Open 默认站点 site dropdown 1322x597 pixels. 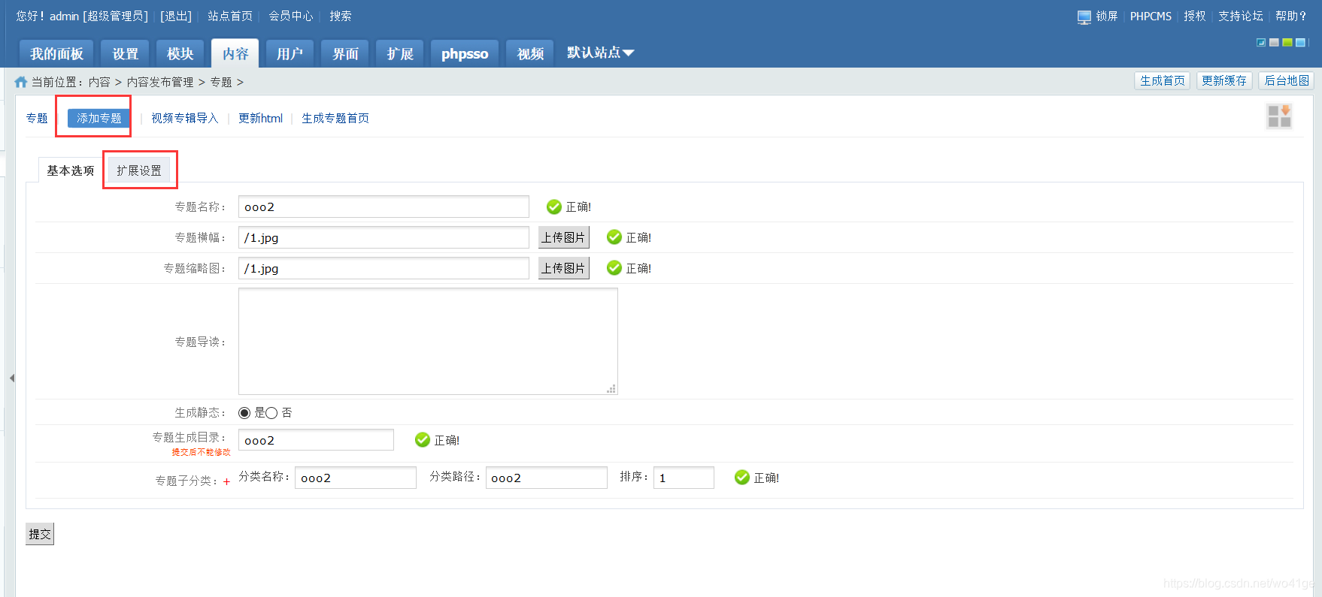coord(600,53)
